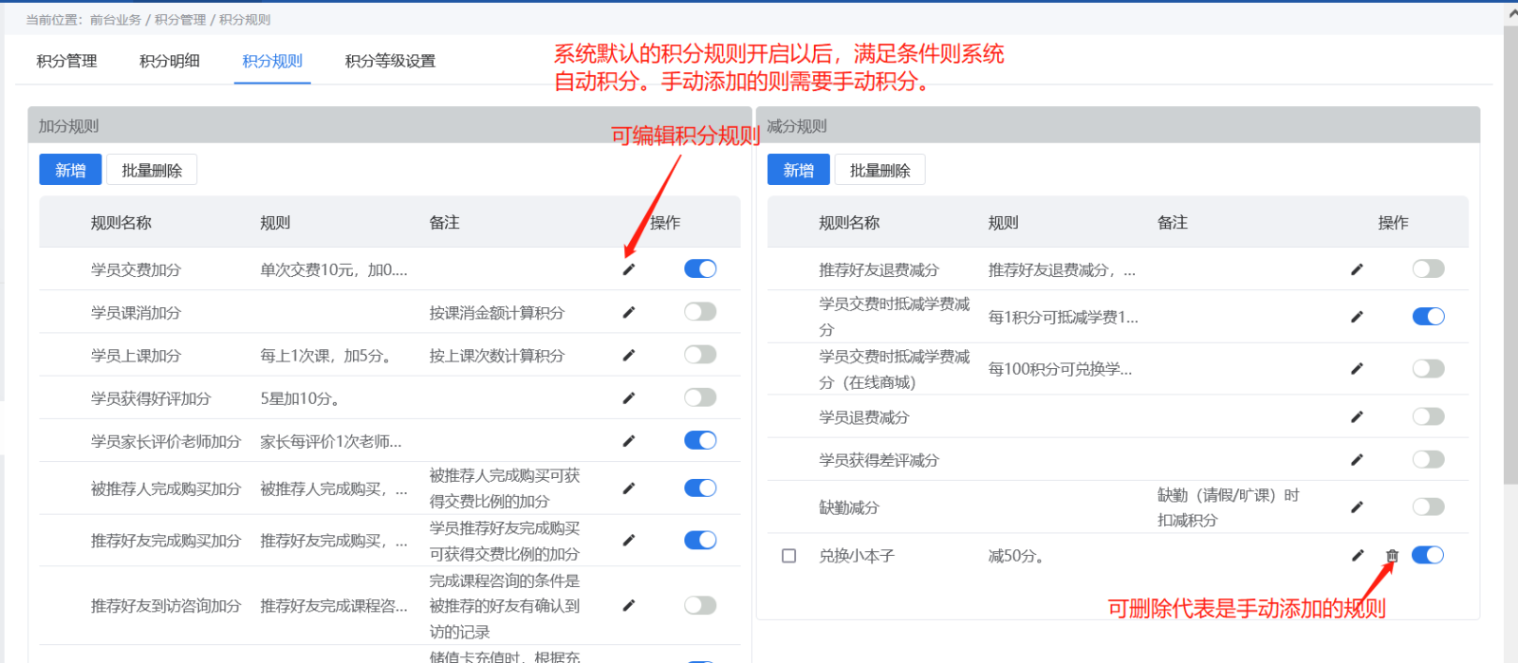Disable the 学员交费加分 switch
Image resolution: width=1518 pixels, height=663 pixels.
(x=700, y=268)
